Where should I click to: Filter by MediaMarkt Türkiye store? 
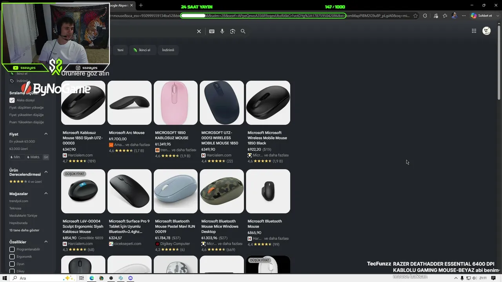tap(23, 216)
